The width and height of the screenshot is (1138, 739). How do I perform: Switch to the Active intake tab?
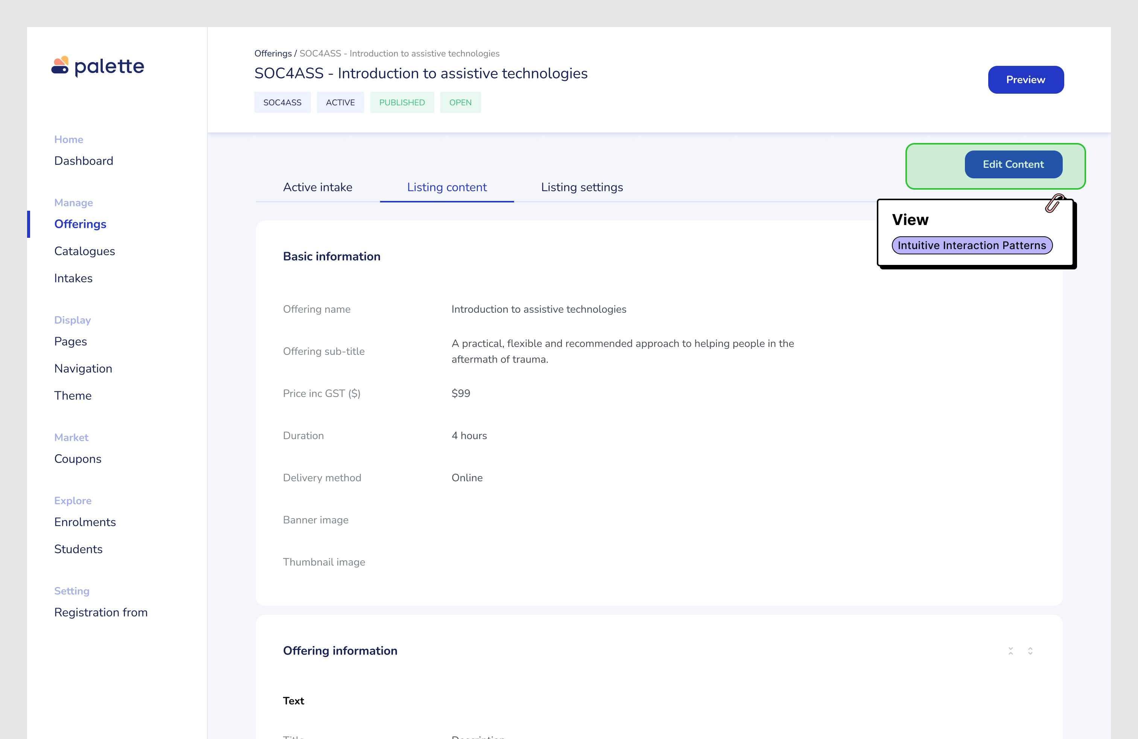point(318,187)
